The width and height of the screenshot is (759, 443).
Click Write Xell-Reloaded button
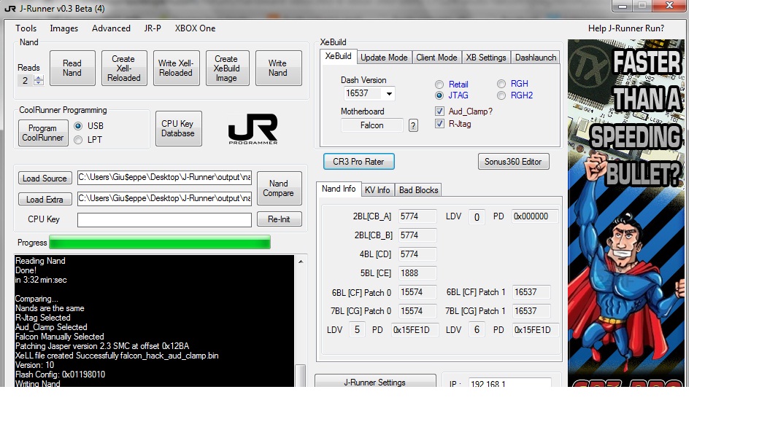pyautogui.click(x=176, y=68)
